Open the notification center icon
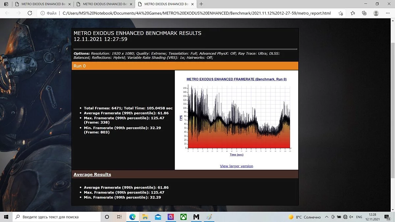Image resolution: width=395 pixels, height=222 pixels. pyautogui.click(x=387, y=217)
